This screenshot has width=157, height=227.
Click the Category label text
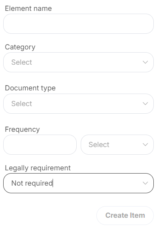(20, 47)
